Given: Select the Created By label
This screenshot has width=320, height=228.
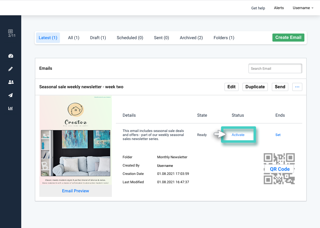Looking at the screenshot, I should (x=131, y=166).
